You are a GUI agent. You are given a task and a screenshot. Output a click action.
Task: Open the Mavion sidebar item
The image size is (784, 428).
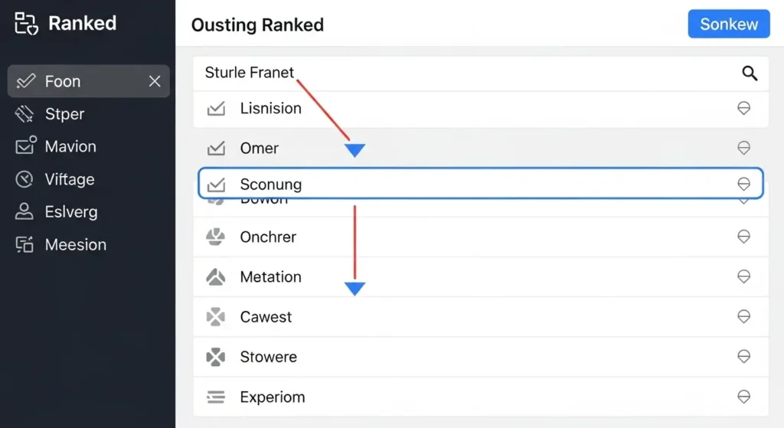click(70, 146)
